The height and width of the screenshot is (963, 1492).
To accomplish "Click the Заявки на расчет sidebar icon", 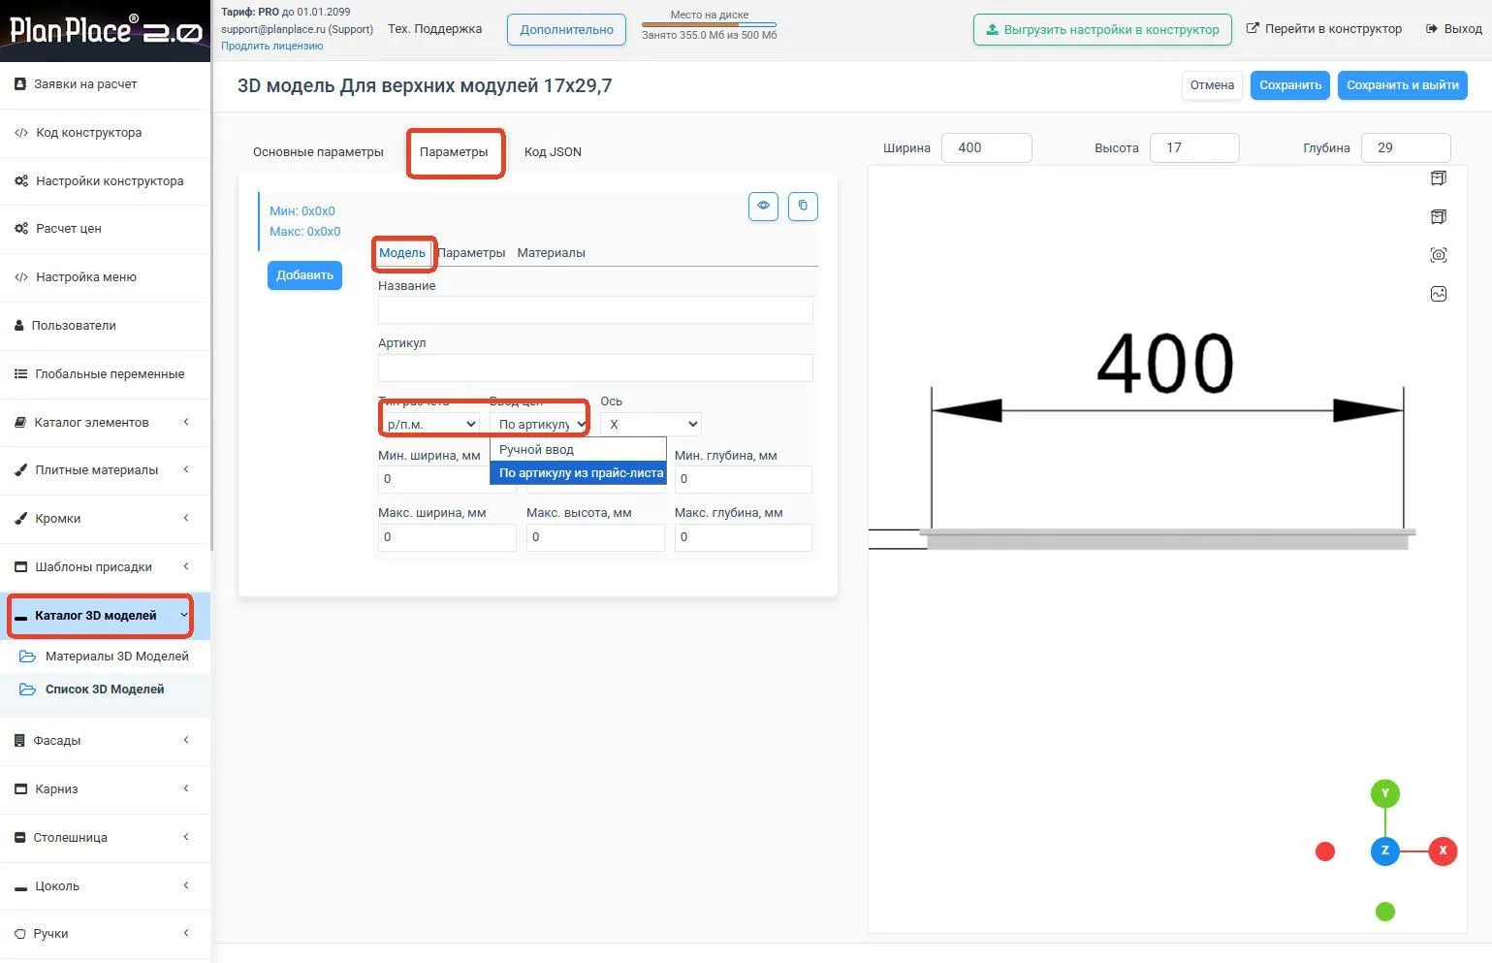I will [20, 84].
